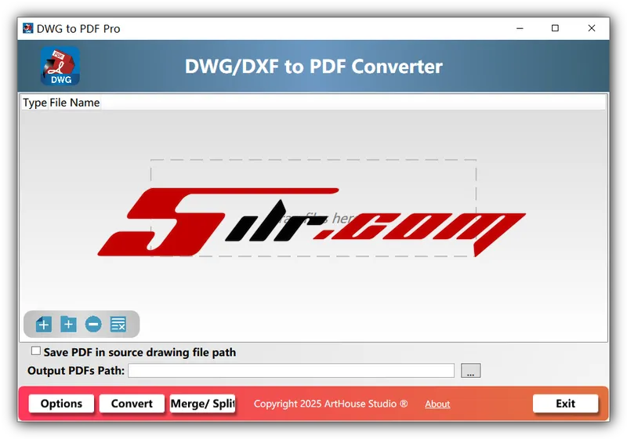This screenshot has width=627, height=439.
Task: Click the remove selected file icon
Action: (x=93, y=324)
